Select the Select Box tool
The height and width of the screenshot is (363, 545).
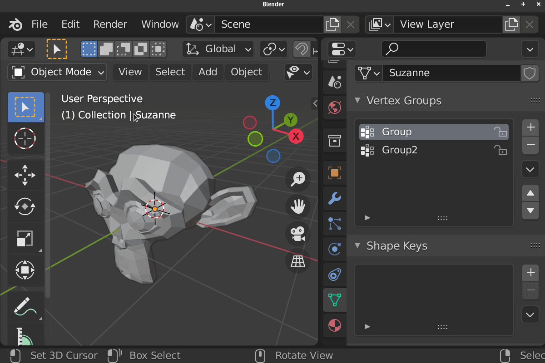[x=25, y=107]
